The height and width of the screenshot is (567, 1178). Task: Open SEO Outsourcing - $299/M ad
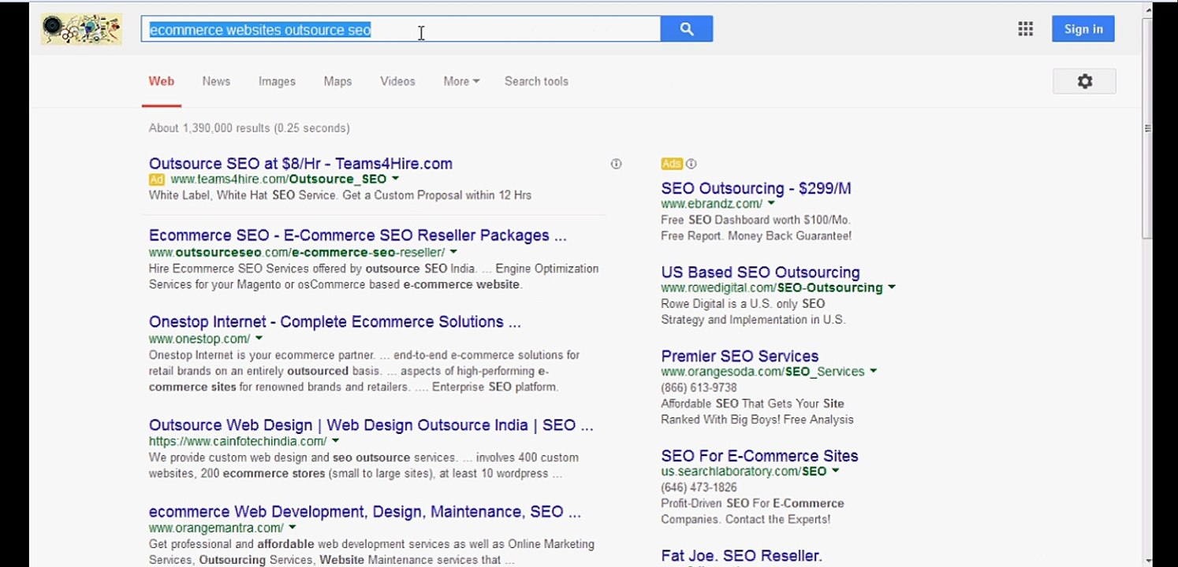756,188
